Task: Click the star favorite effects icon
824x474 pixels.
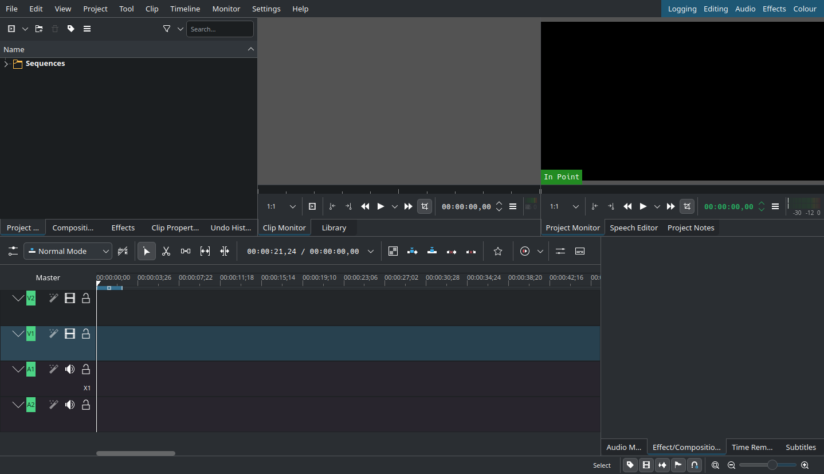Action: tap(498, 251)
